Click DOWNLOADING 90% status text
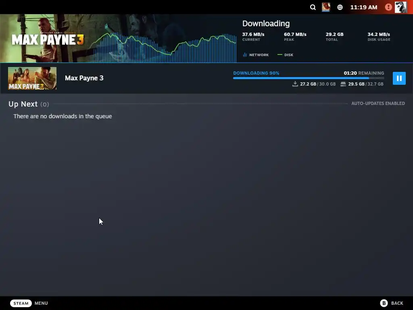This screenshot has width=413, height=310. (256, 73)
